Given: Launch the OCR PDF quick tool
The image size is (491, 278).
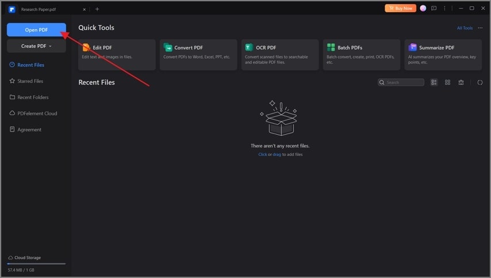Looking at the screenshot, I should pos(280,55).
